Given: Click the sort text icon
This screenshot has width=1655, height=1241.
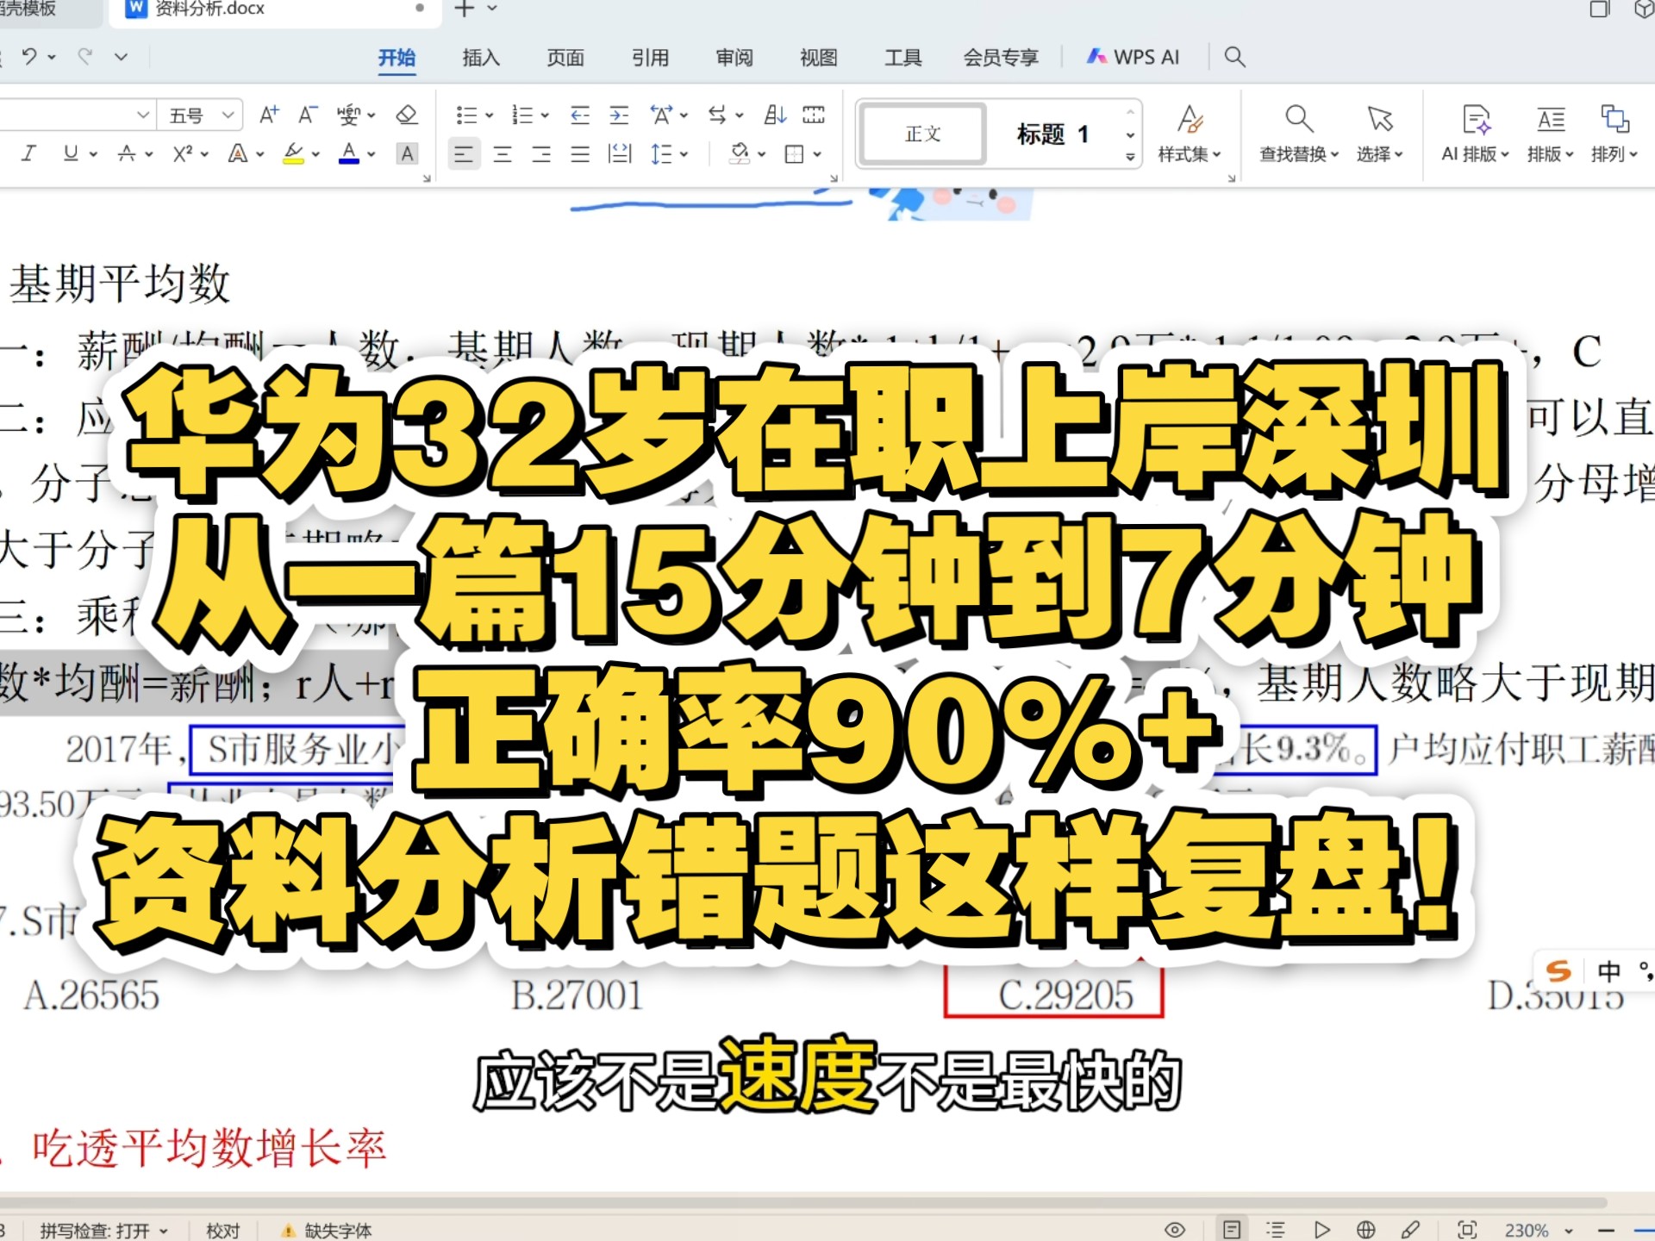Looking at the screenshot, I should pos(774,115).
